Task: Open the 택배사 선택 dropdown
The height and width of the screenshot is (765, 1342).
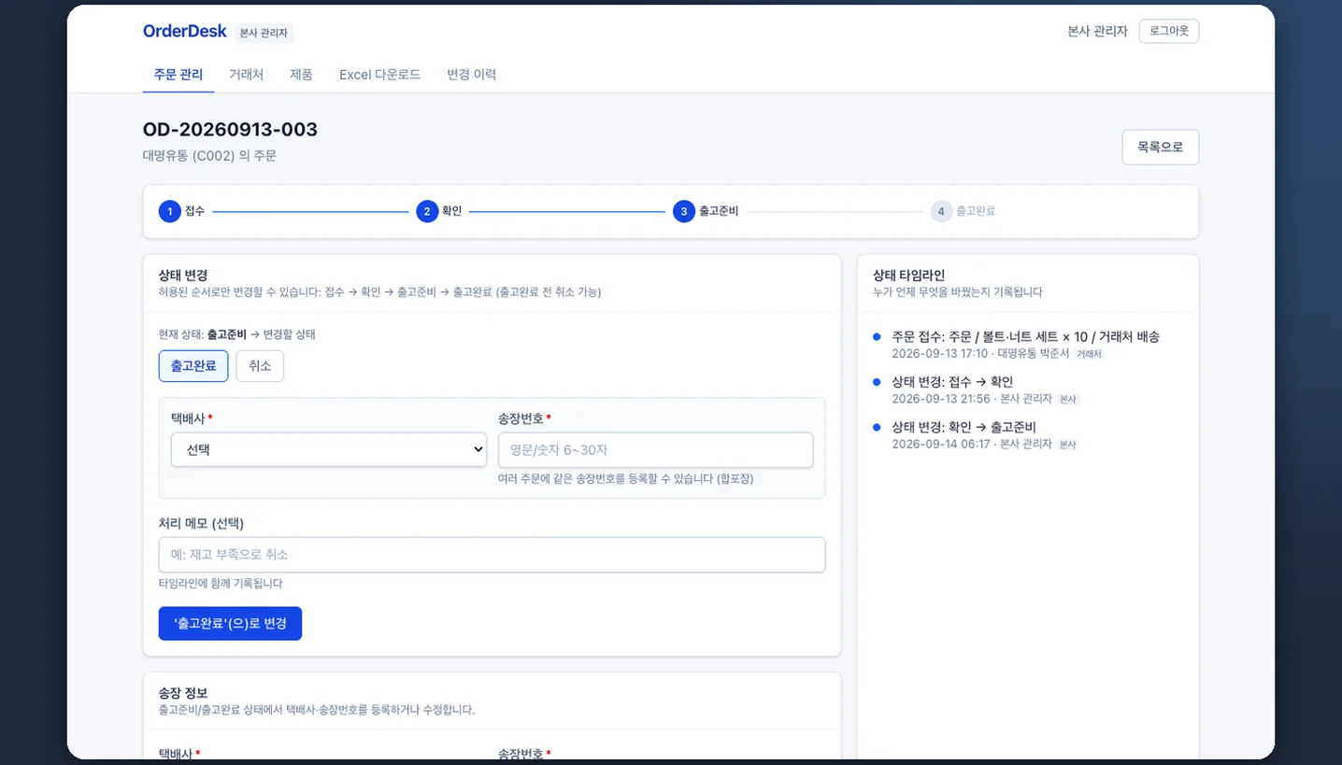Action: (x=329, y=449)
